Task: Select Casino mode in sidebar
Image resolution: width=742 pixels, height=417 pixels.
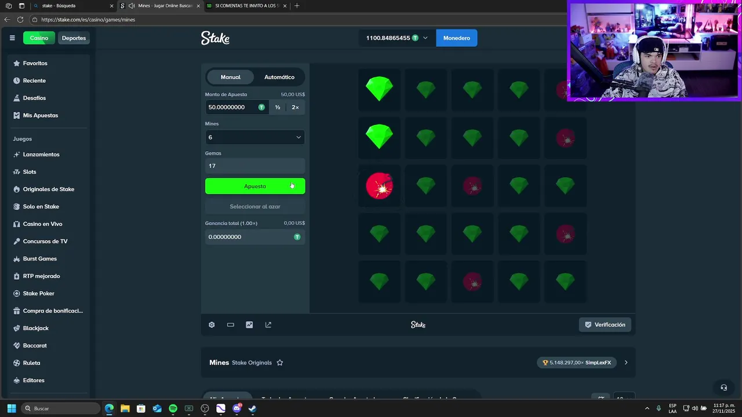Action: pyautogui.click(x=39, y=38)
